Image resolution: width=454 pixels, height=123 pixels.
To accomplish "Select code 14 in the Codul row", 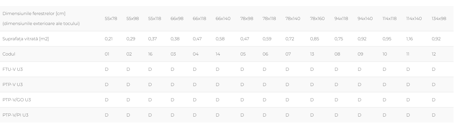I will tap(218, 54).
